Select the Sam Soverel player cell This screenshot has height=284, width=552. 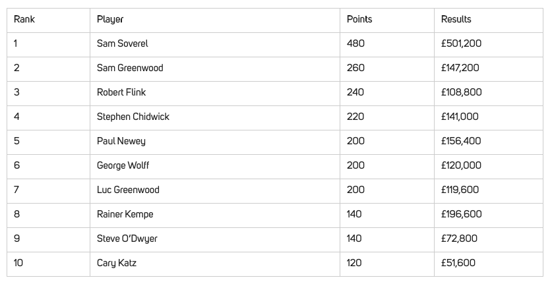pyautogui.click(x=123, y=43)
